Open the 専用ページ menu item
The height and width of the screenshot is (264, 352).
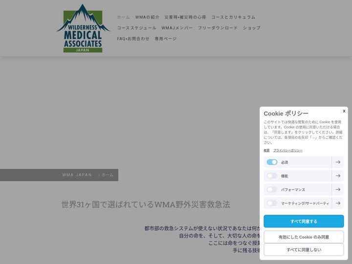coord(165,39)
